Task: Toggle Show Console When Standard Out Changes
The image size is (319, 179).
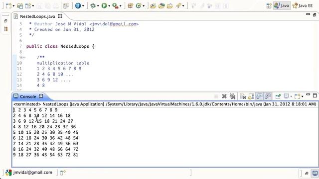Action: pyautogui.click(x=259, y=96)
